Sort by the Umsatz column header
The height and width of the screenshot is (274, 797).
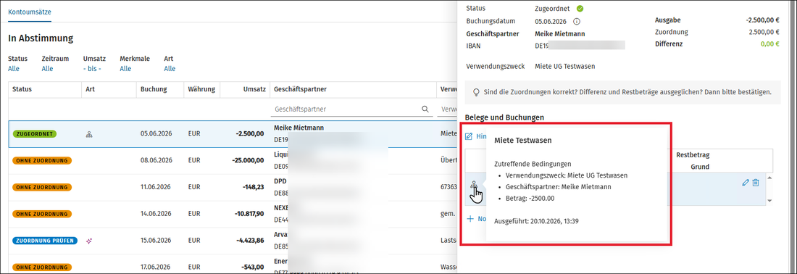(254, 89)
